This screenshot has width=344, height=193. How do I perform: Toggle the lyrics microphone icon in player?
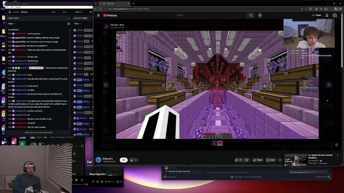[x=93, y=182]
